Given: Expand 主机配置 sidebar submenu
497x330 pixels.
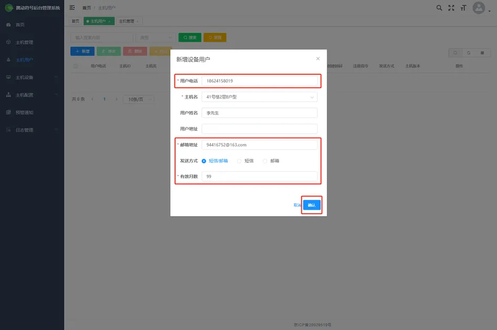Looking at the screenshot, I should pyautogui.click(x=32, y=95).
